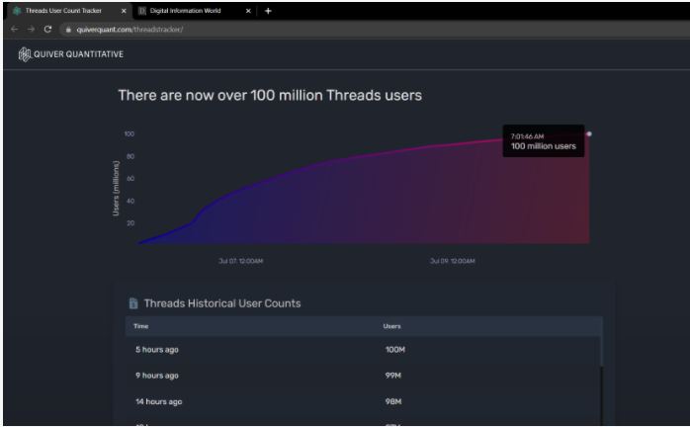Click the Users column header
Viewport: 690px width, 427px height.
coord(391,326)
